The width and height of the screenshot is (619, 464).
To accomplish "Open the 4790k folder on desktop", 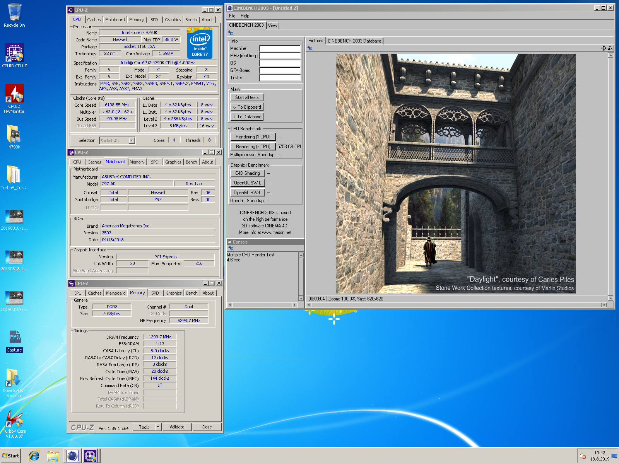I will coord(14,136).
